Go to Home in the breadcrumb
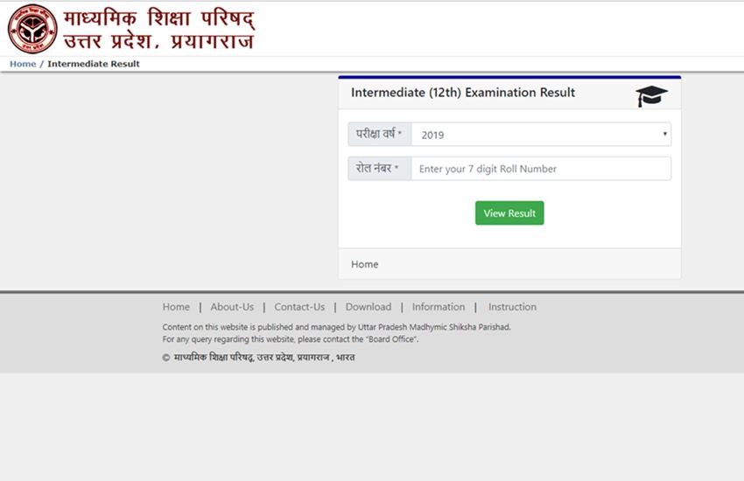Viewport: 744px width, 481px height. (x=23, y=64)
